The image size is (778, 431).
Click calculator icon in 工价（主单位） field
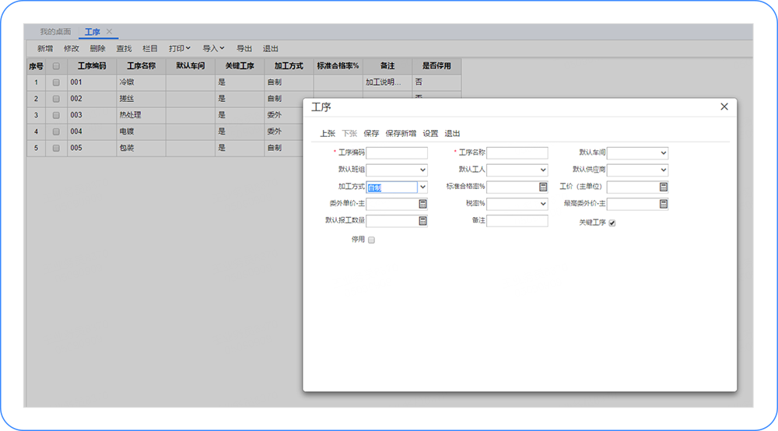(664, 187)
